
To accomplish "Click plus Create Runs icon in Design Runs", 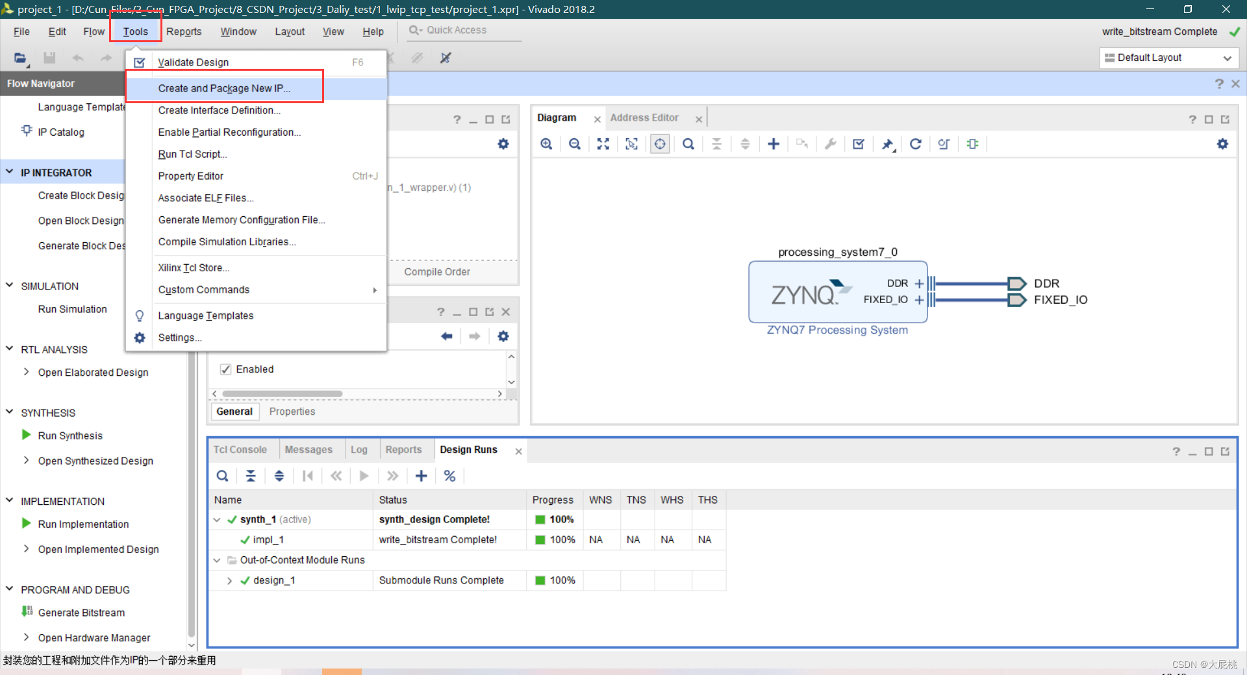I will (x=421, y=476).
